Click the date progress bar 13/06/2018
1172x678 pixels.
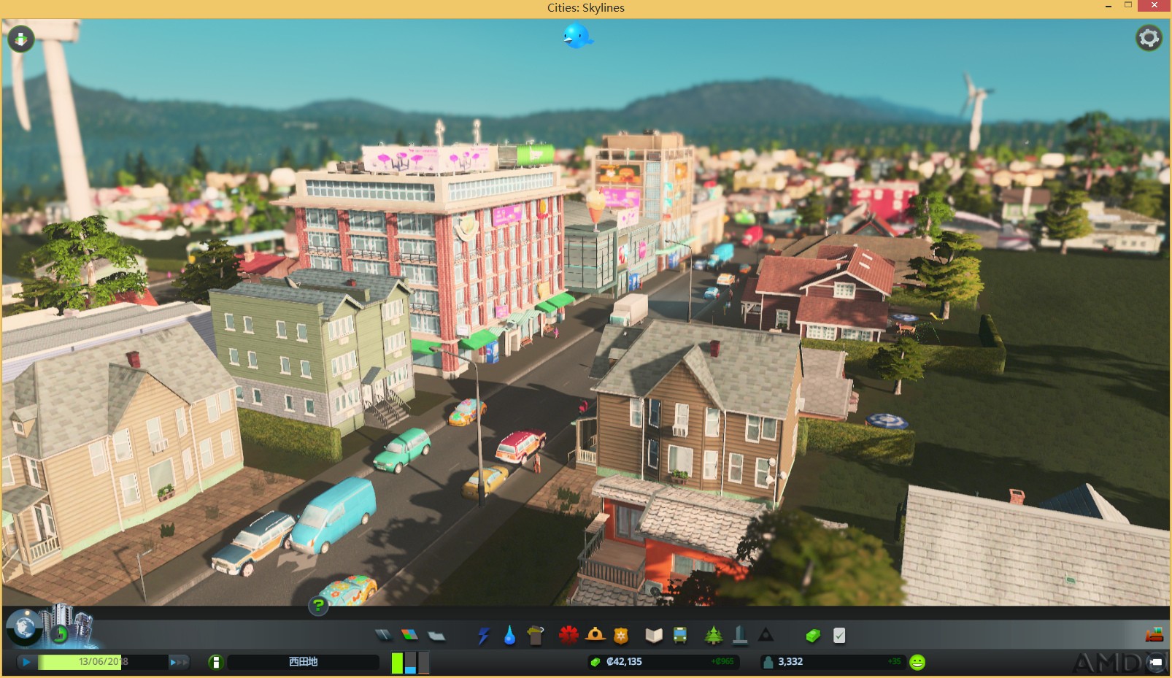(x=102, y=662)
